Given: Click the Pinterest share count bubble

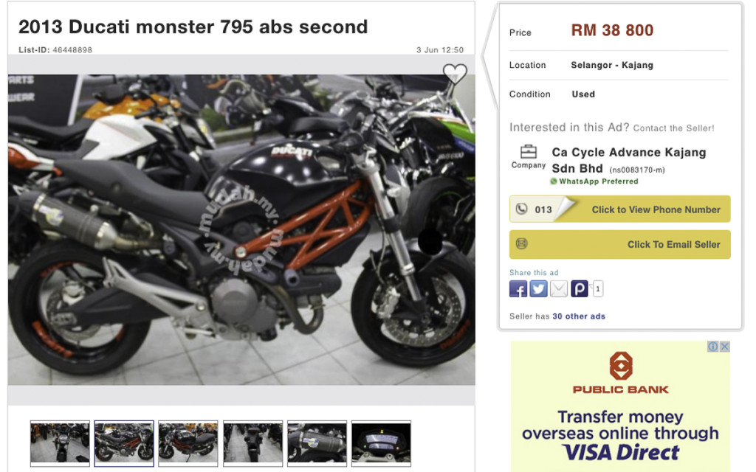Looking at the screenshot, I should pos(598,289).
